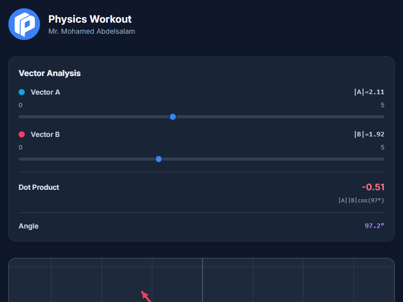Screen dimensions: 403x302
Task: Click the pink vector arrow on the grid
Action: click(x=146, y=296)
